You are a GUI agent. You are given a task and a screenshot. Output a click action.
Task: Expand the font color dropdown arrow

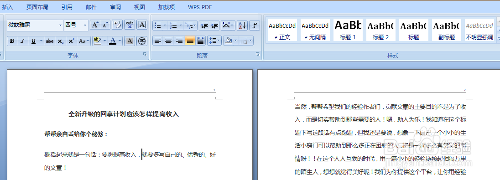pos(120,41)
